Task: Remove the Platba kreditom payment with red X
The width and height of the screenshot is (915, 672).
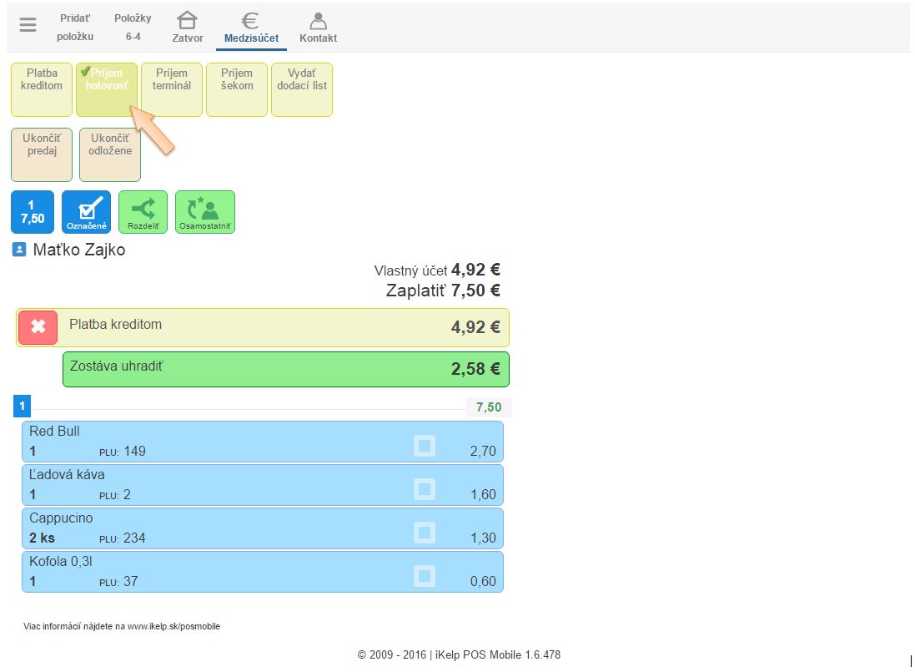Action: [38, 327]
